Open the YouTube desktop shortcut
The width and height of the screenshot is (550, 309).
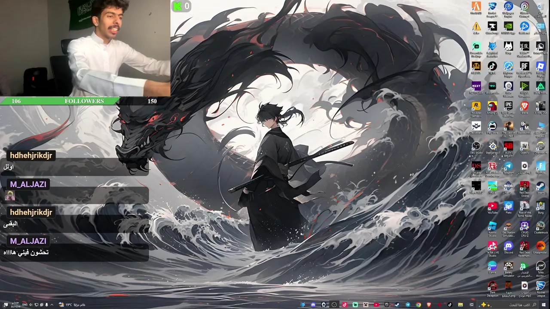click(x=492, y=207)
